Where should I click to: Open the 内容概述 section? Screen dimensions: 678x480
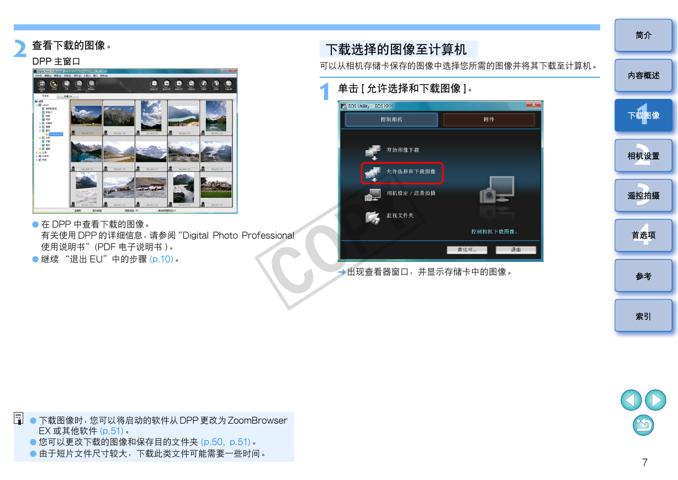point(643,76)
